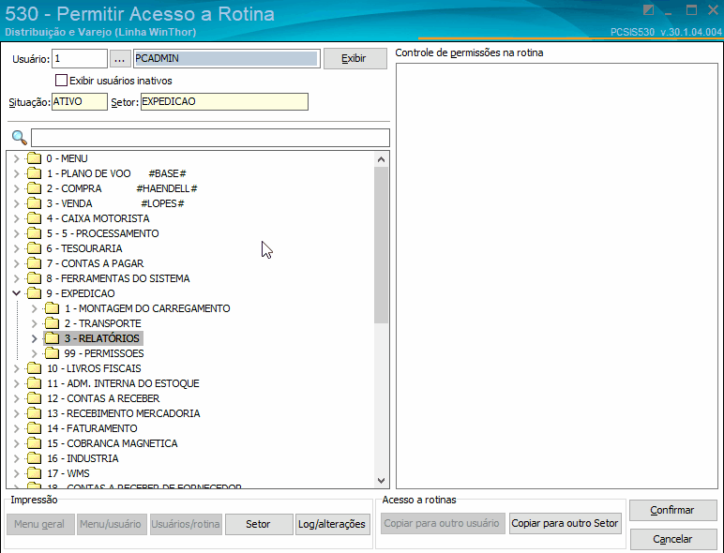Click the Setor print button

click(x=259, y=524)
